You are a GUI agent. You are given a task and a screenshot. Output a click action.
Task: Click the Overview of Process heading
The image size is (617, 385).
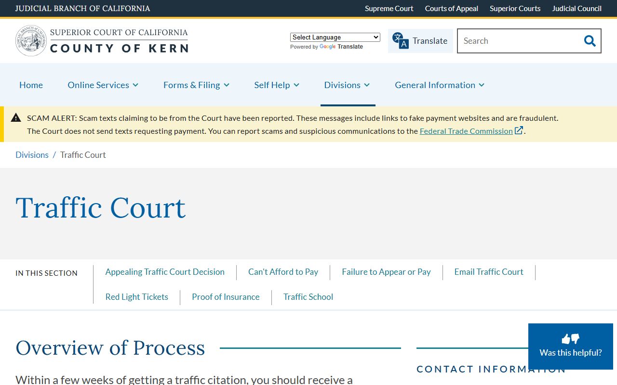click(110, 347)
